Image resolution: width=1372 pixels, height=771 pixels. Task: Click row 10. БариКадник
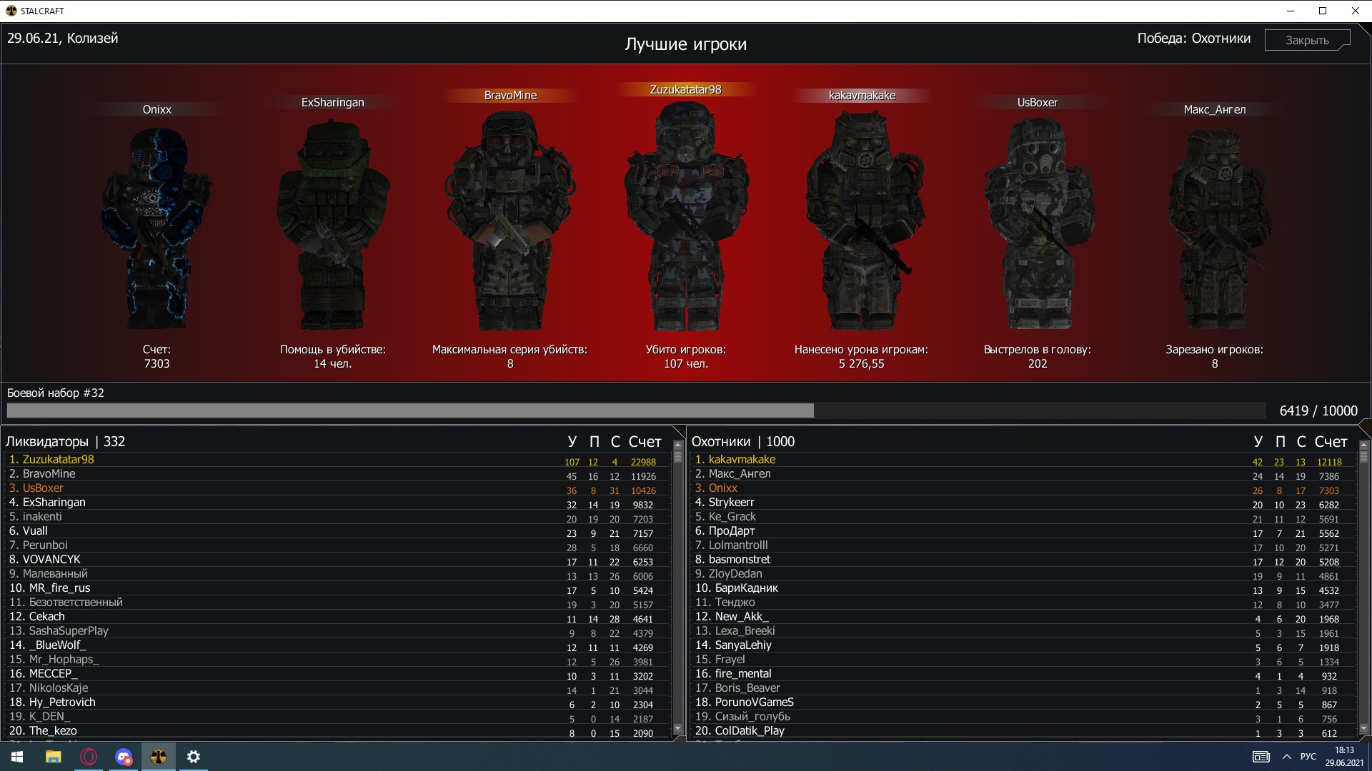pyautogui.click(x=1024, y=588)
